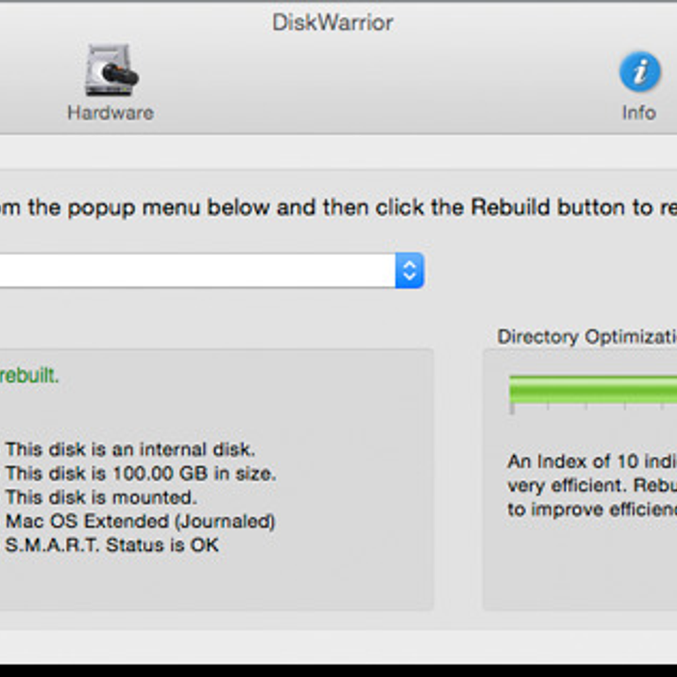Click the green Directory Optimization bar
This screenshot has height=677, width=677.
click(592, 388)
